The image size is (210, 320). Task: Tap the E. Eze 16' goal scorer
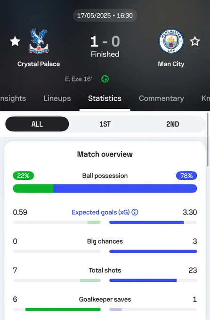(x=79, y=79)
